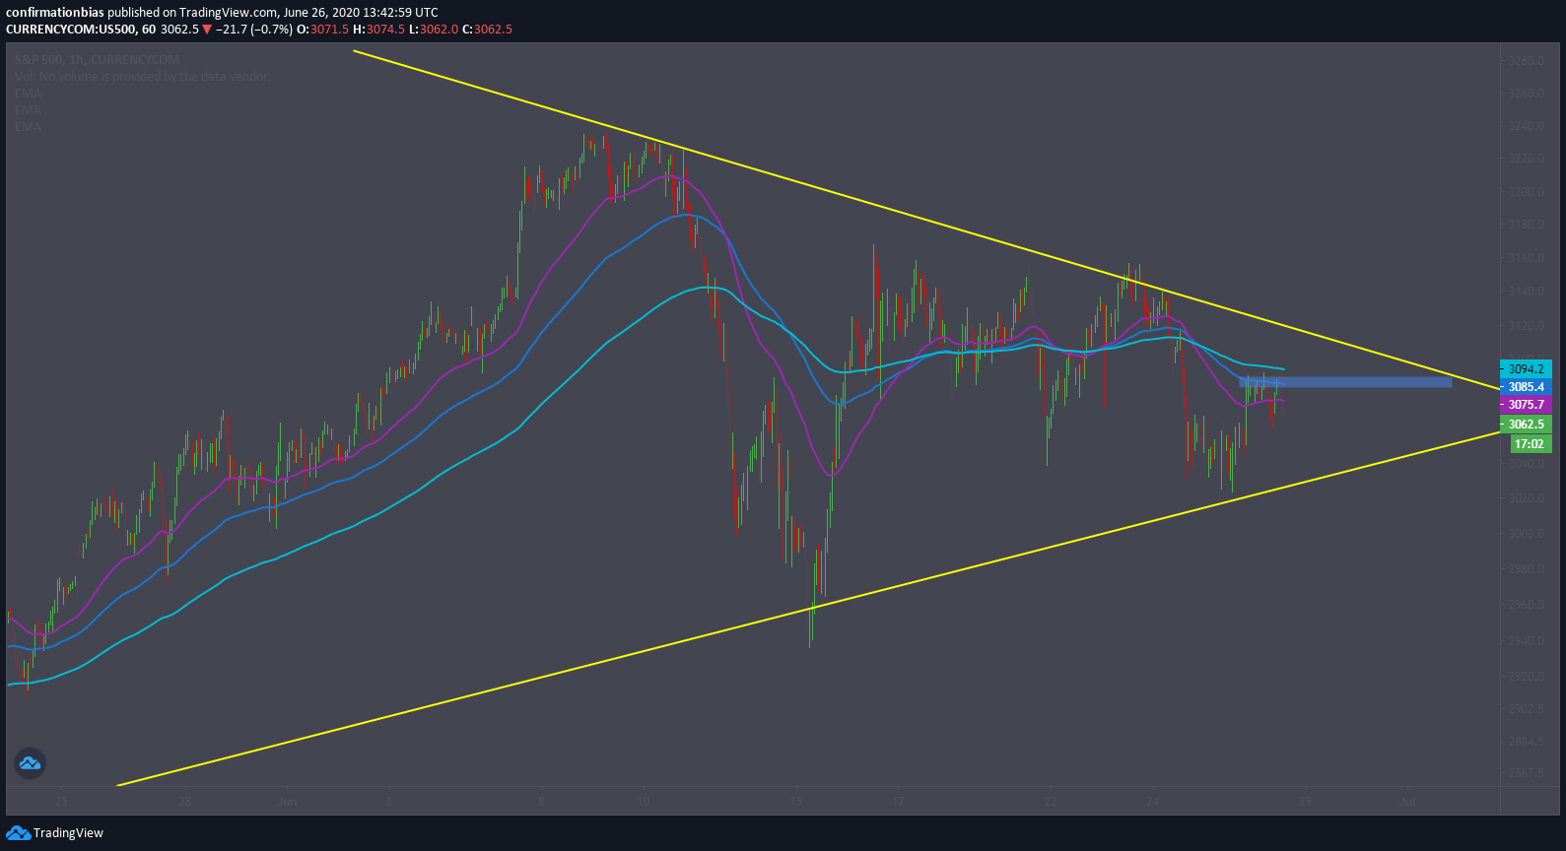Click the 3120.0 price axis label
This screenshot has width=1566, height=851.
pyautogui.click(x=1526, y=326)
